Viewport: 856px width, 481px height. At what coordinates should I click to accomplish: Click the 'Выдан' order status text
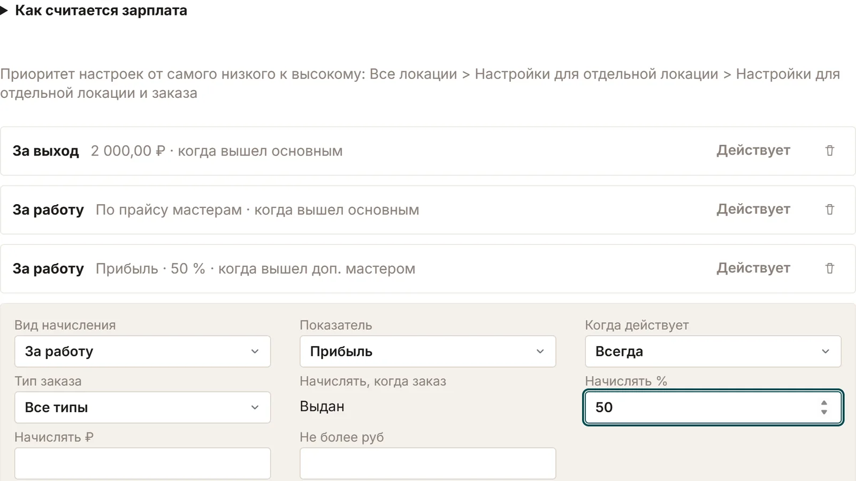pyautogui.click(x=322, y=407)
